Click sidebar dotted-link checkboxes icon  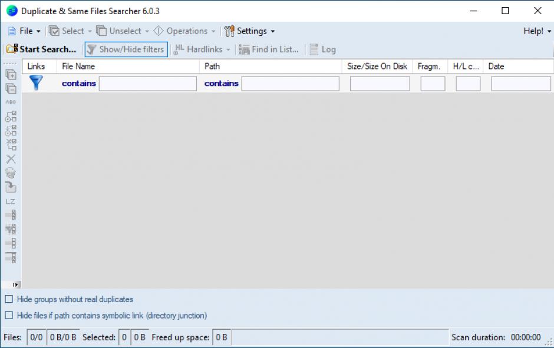click(x=11, y=130)
